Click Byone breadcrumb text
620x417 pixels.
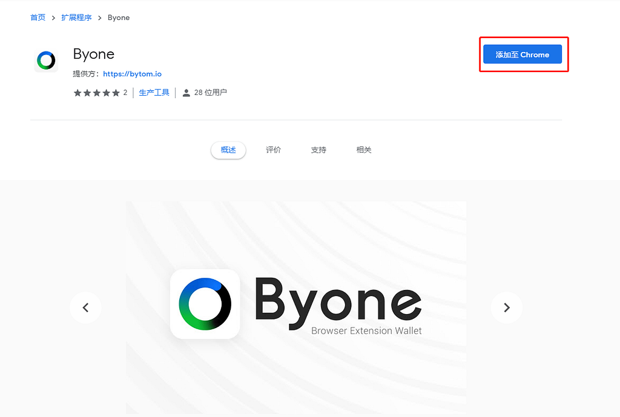(119, 18)
